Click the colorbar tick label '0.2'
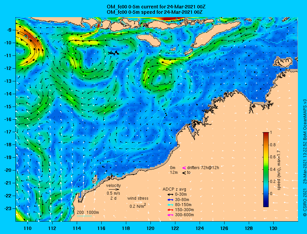Viewport: 307px width, 234px height. tap(273, 182)
